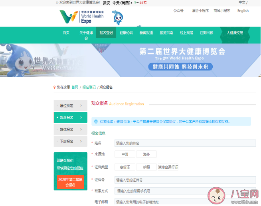The height and width of the screenshot is (206, 261).
Task: Click the World Health Expo logo
Action: tap(81, 17)
